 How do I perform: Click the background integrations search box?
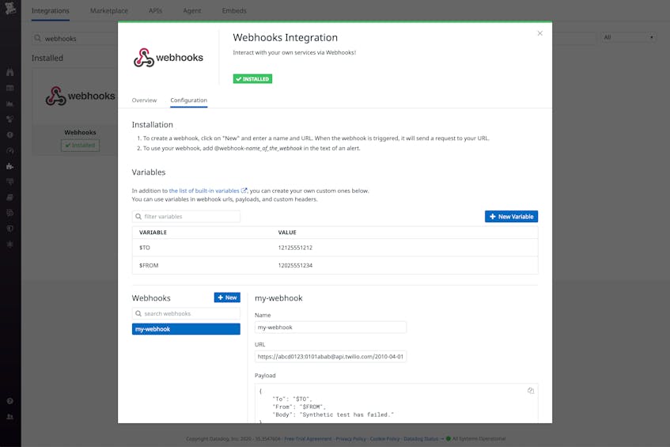pyautogui.click(x=75, y=39)
